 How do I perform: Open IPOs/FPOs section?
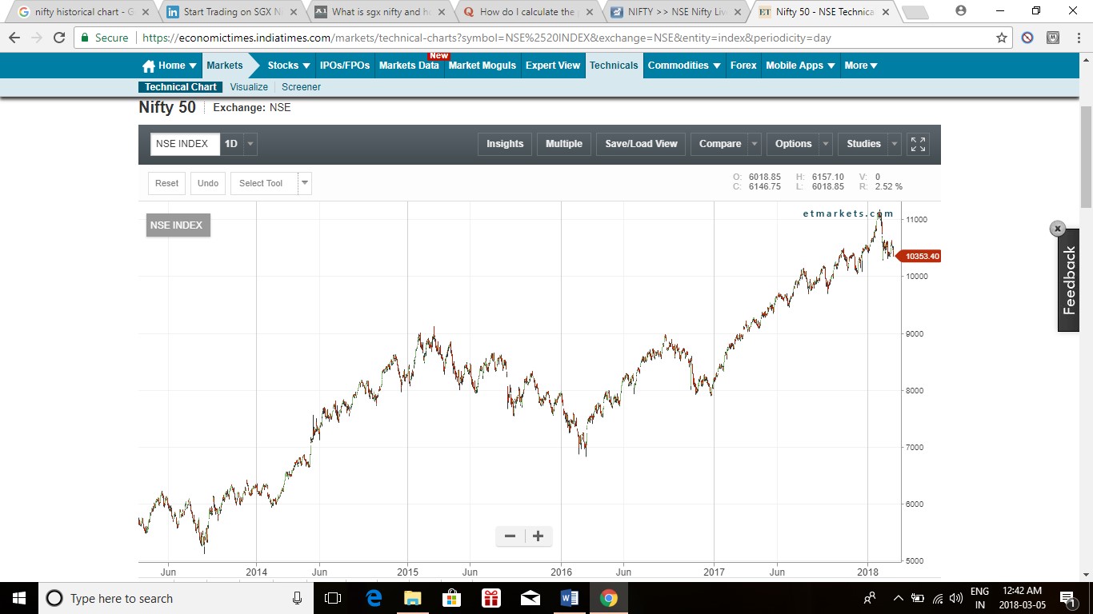pyautogui.click(x=345, y=66)
